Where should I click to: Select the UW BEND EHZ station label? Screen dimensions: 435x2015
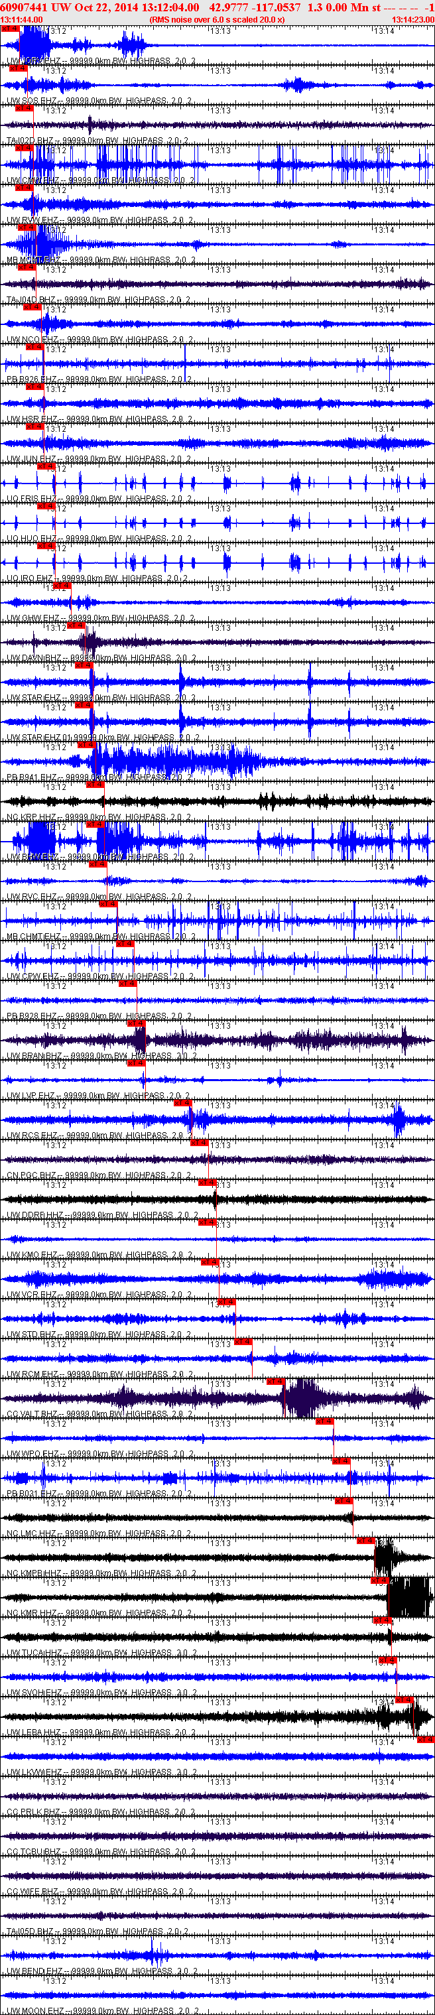point(34,1971)
